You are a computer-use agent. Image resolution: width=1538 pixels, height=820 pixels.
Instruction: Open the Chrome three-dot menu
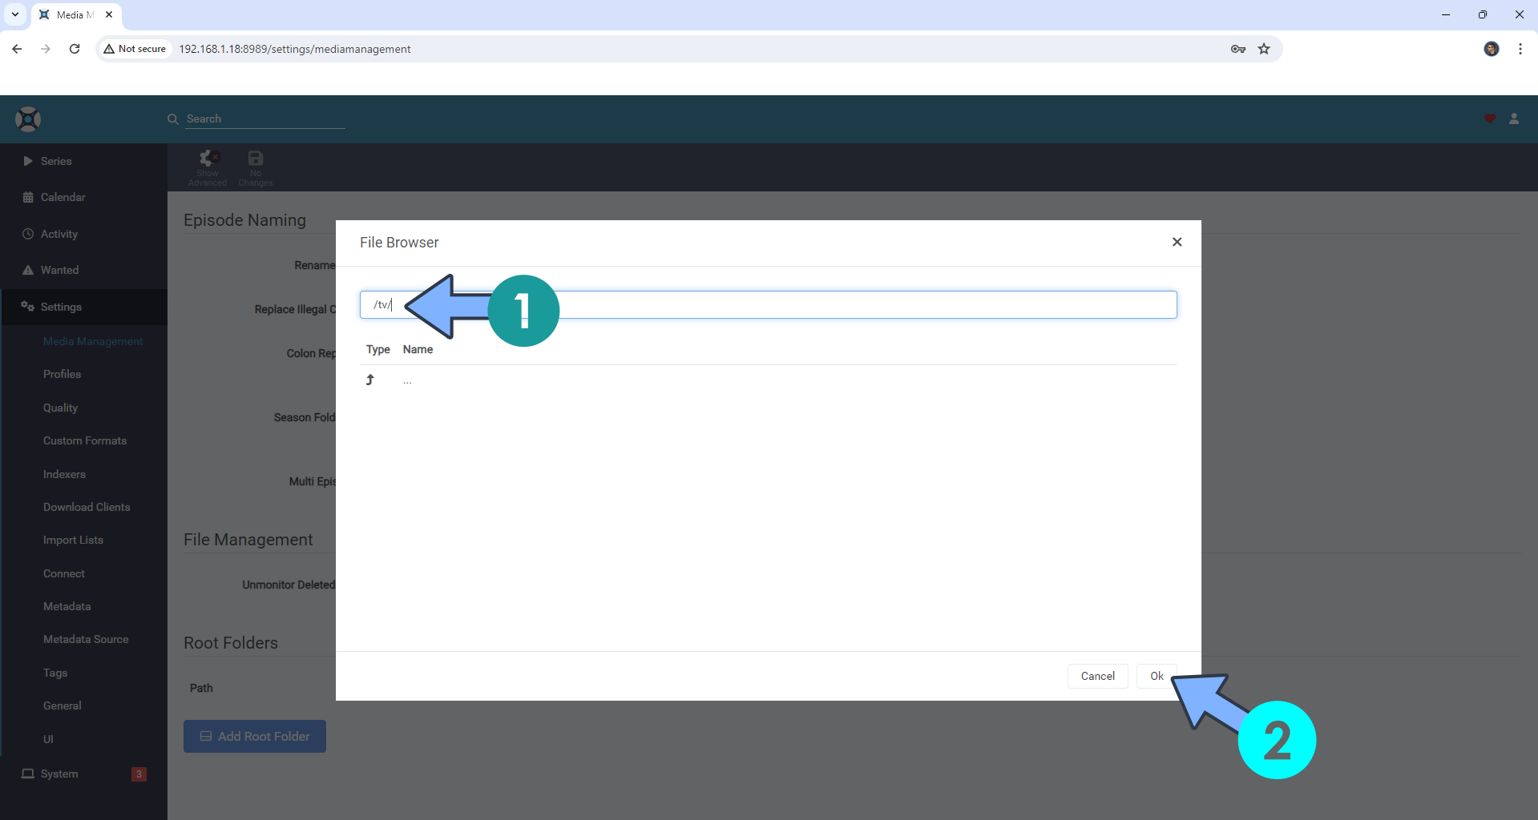1520,49
